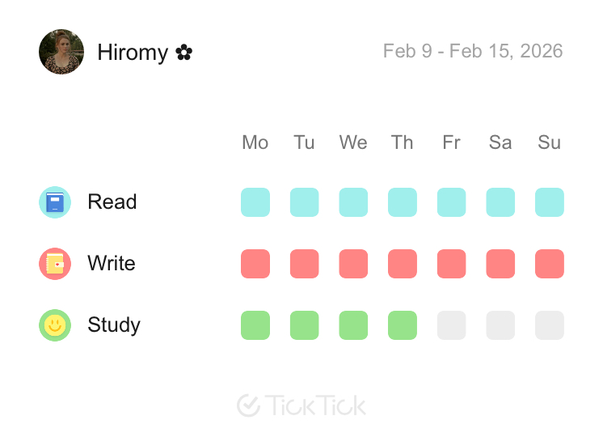Open the Write habit label

coord(112,264)
